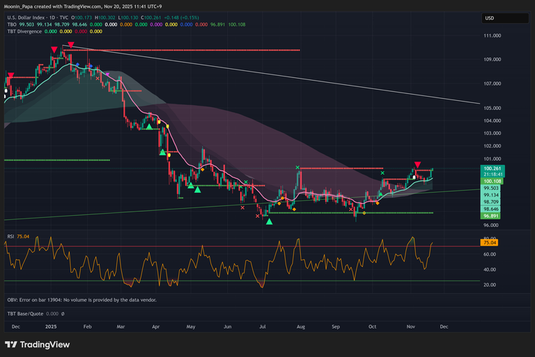The image size is (535, 357).
Task: Select the RSI indicator legend label
Action: tap(10, 237)
